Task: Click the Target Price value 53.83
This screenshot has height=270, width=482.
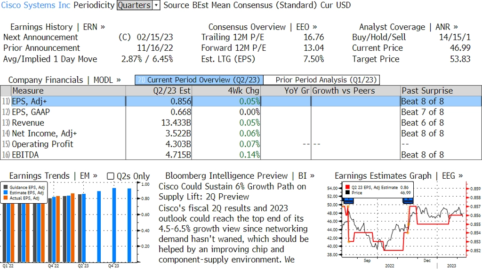Action: coord(460,59)
